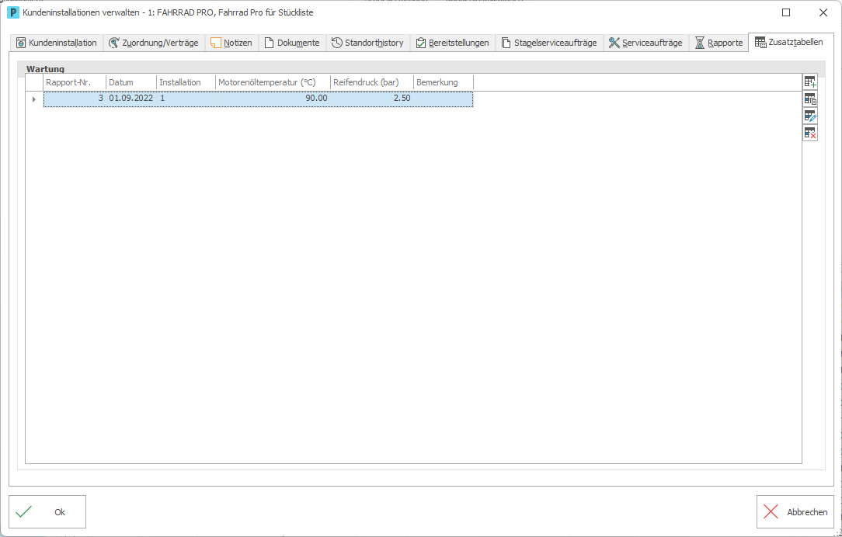Image resolution: width=842 pixels, height=537 pixels.
Task: Go to the Notizen tab
Action: click(x=231, y=43)
